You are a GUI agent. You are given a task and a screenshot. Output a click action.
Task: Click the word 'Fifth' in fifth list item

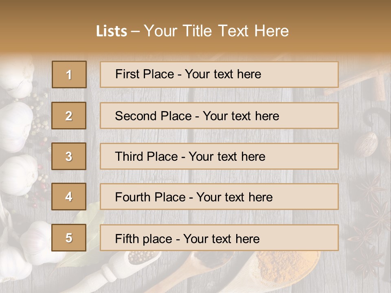127,239
